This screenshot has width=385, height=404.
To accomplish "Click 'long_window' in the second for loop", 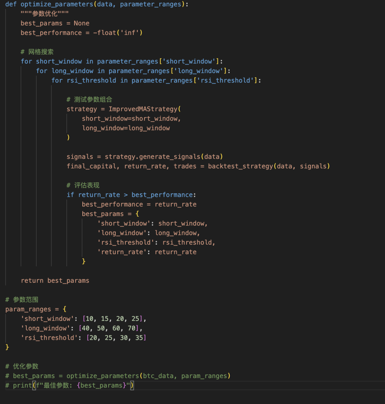I will 199,71.
